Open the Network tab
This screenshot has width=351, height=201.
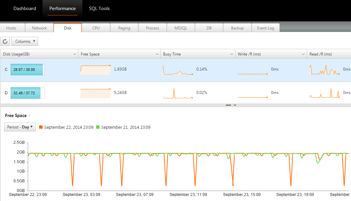(x=40, y=28)
